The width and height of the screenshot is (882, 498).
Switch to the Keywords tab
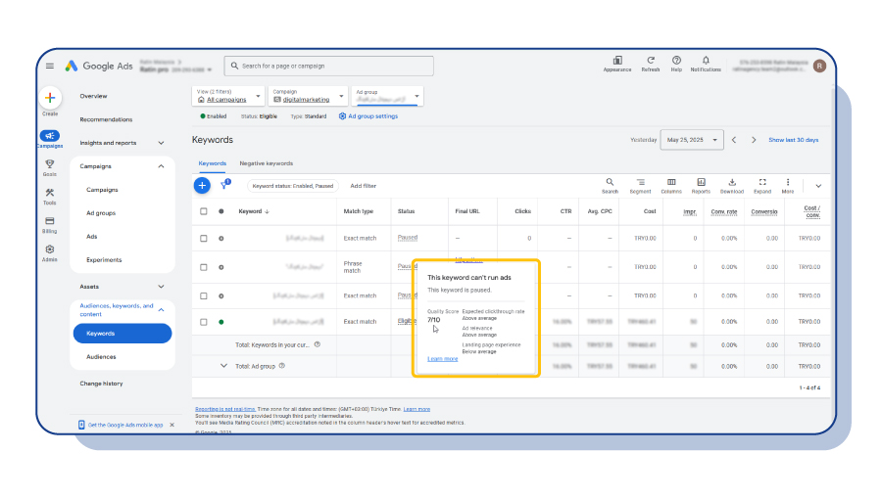pos(212,163)
